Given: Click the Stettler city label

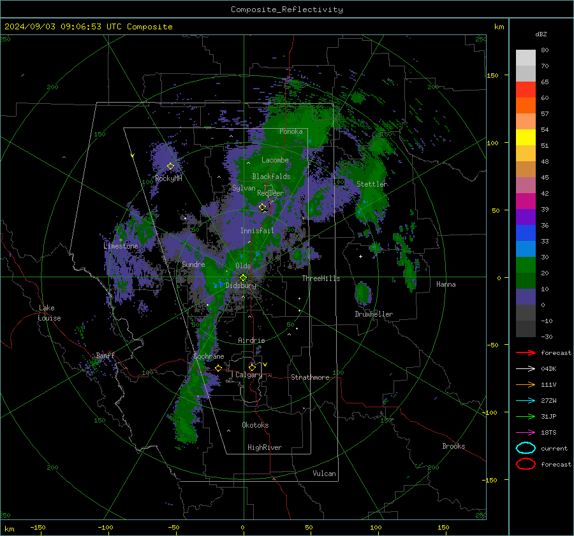Looking at the screenshot, I should tap(372, 184).
